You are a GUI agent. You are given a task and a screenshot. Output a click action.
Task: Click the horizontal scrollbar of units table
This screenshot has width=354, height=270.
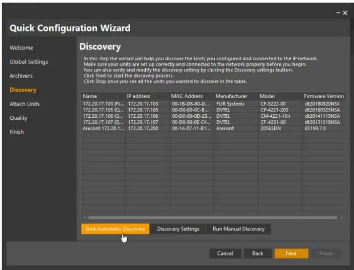click(213, 218)
